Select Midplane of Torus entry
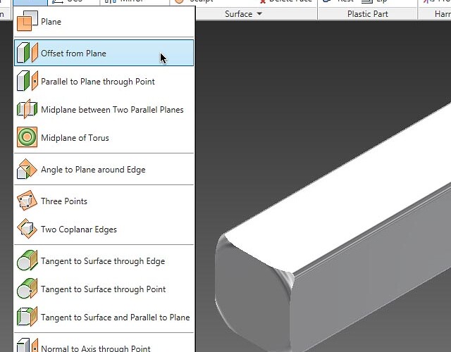 tap(75, 138)
